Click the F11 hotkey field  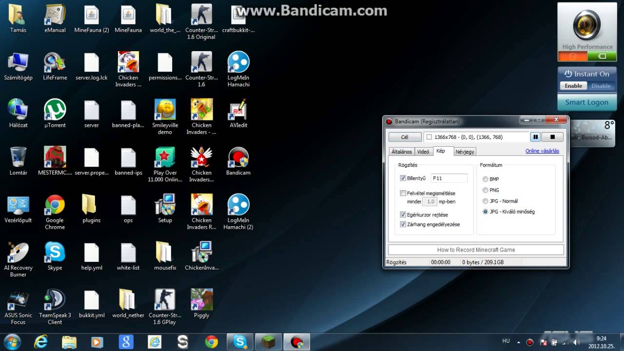(x=449, y=178)
